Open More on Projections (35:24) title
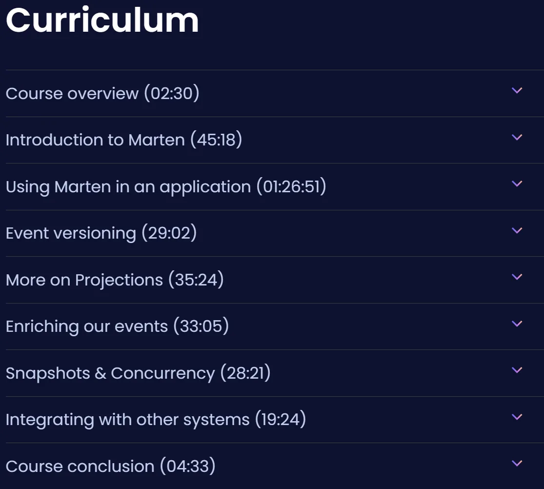Viewport: 544px width, 489px height. [115, 280]
